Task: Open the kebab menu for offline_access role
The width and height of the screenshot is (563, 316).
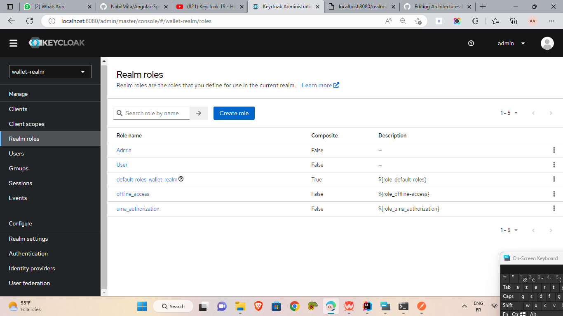Action: (x=554, y=193)
